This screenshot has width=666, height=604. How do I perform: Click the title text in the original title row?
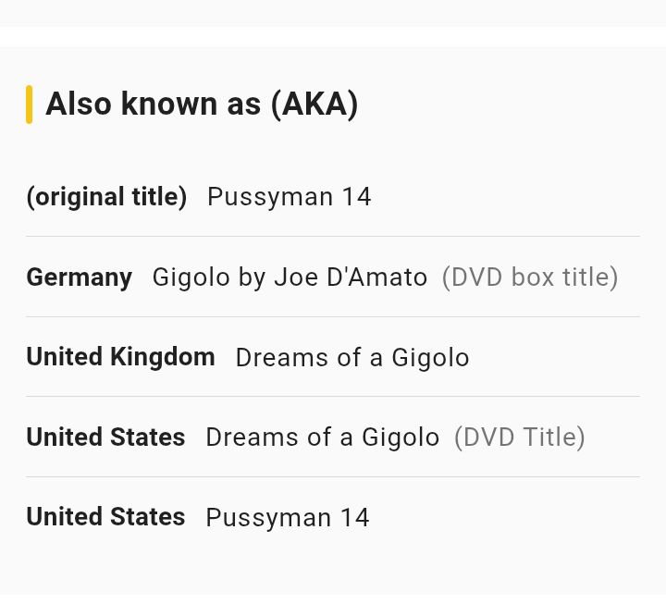[x=289, y=197]
